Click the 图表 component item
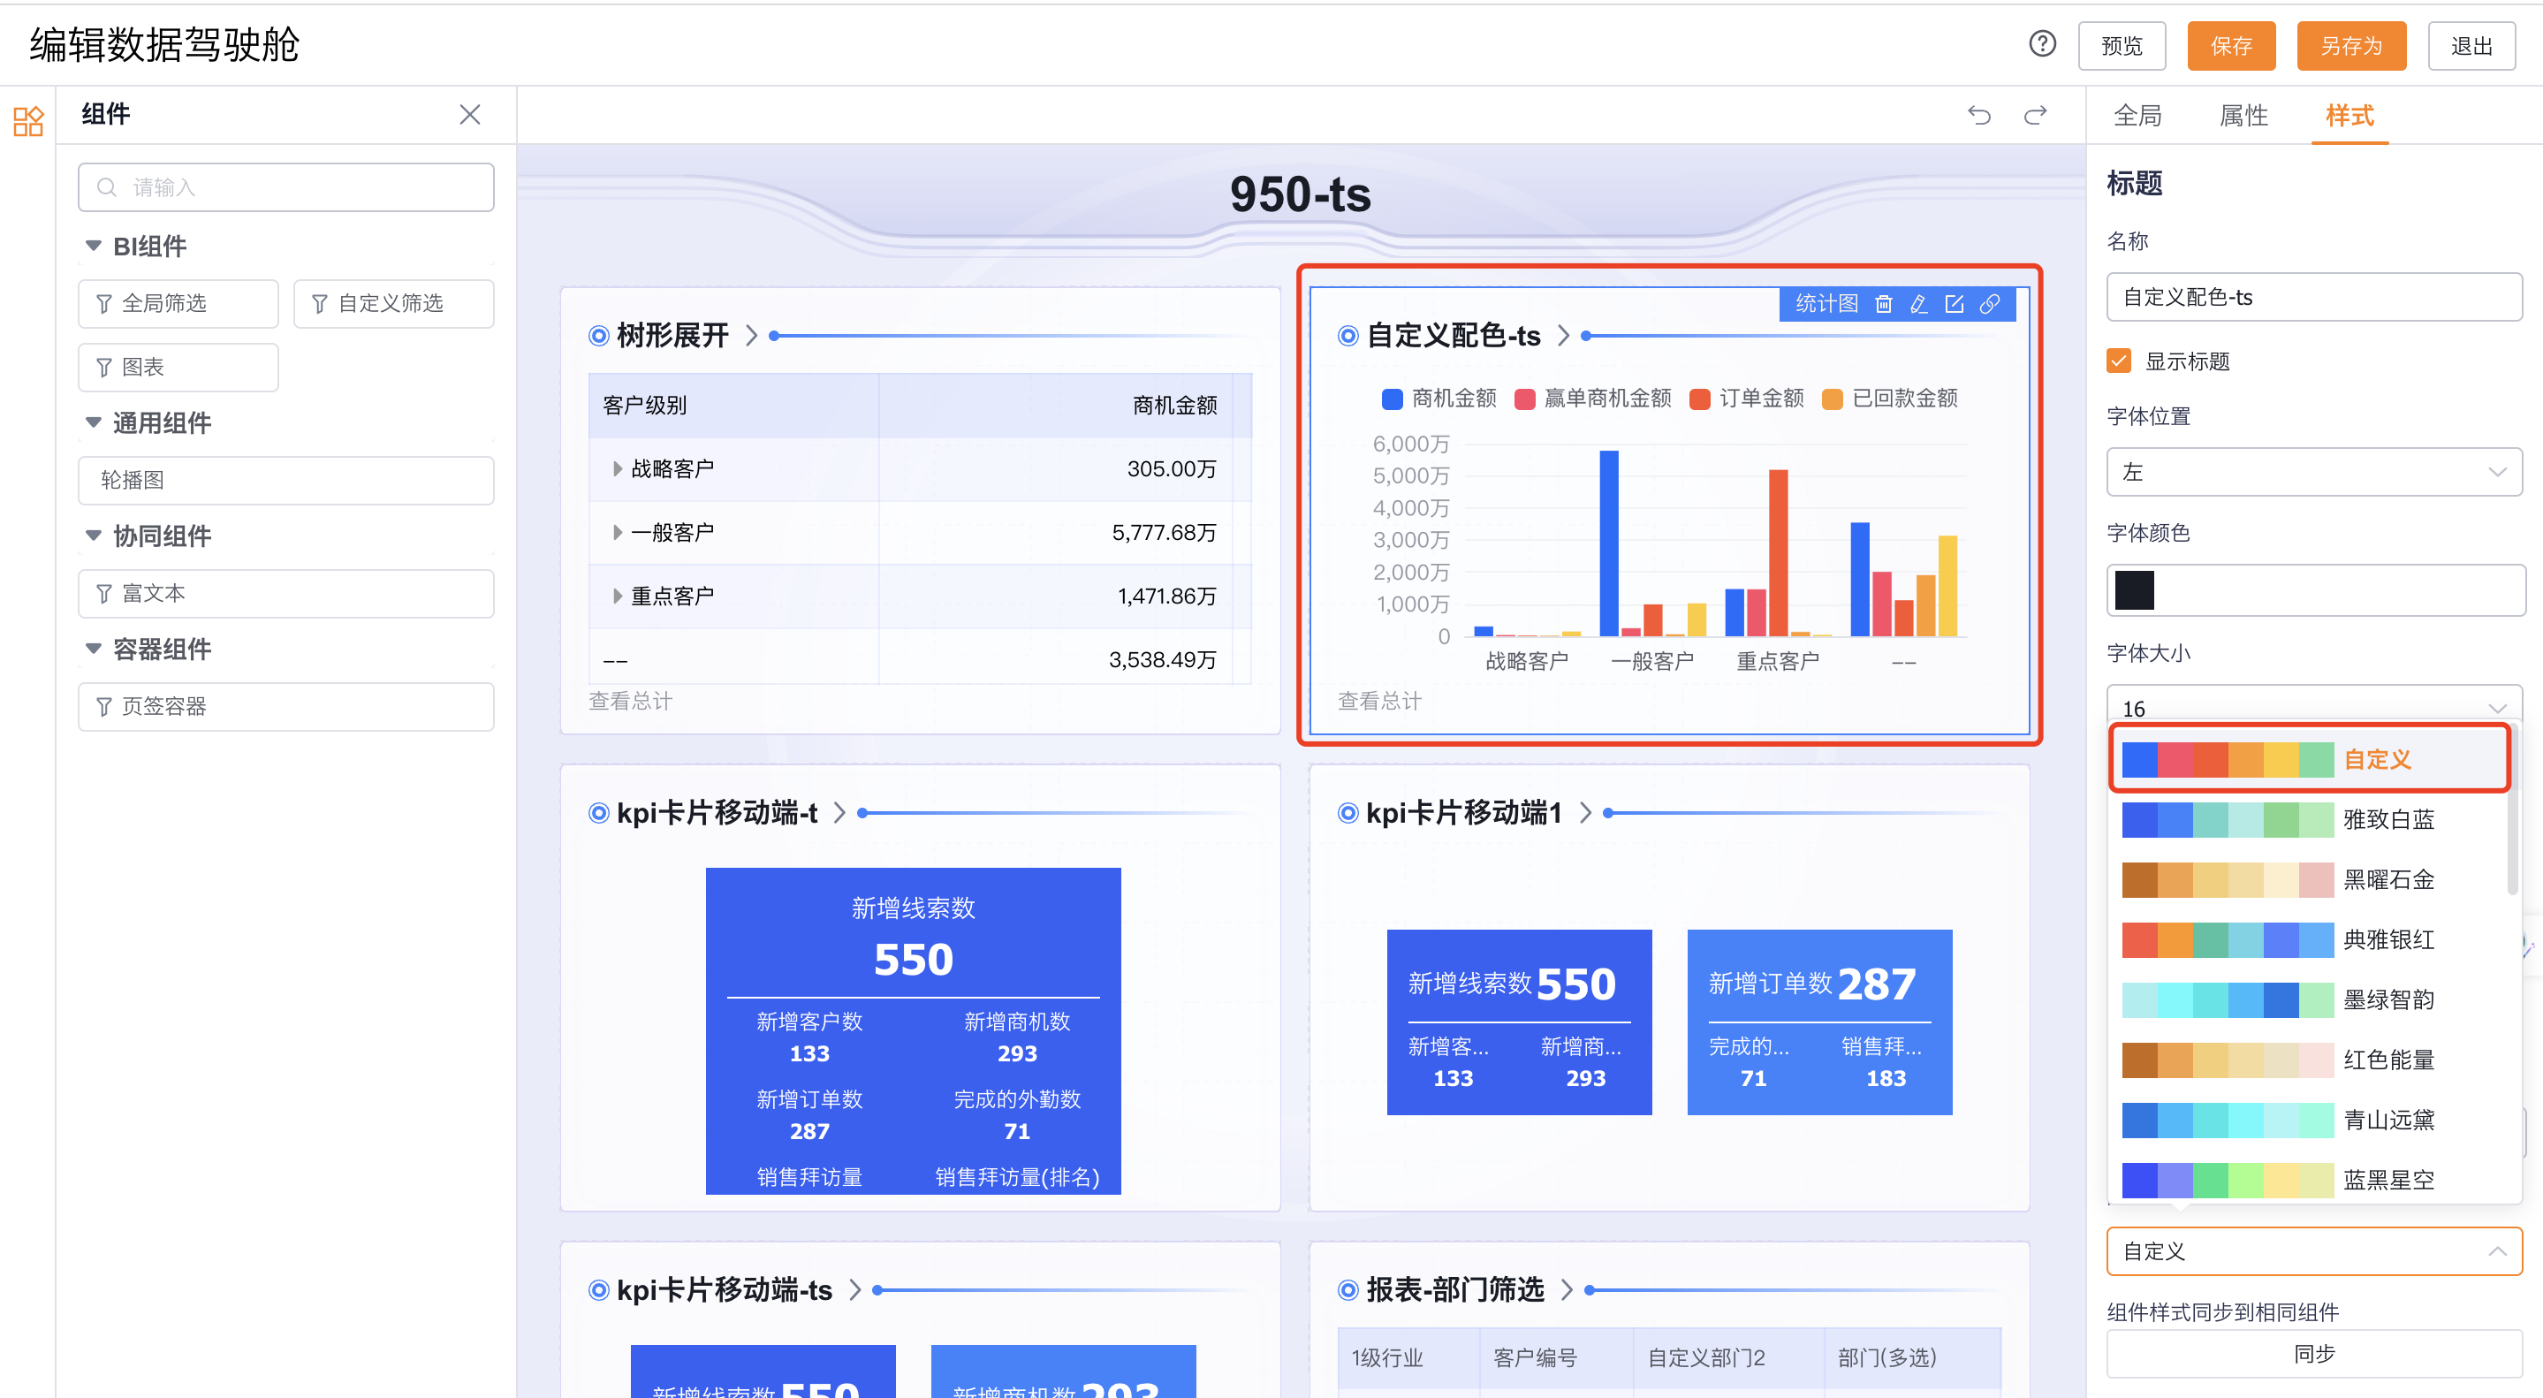The height and width of the screenshot is (1398, 2543). [x=178, y=368]
